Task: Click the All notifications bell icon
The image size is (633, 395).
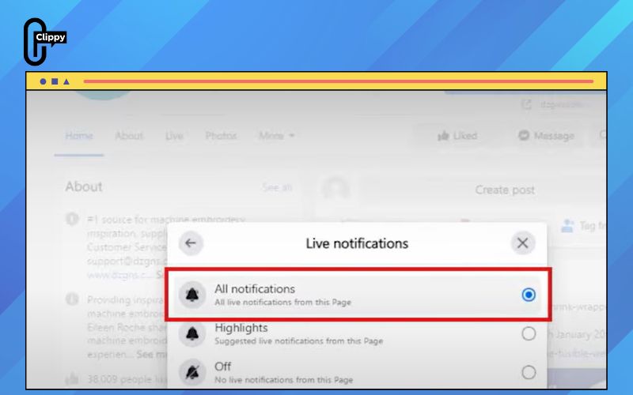Action: 192,295
